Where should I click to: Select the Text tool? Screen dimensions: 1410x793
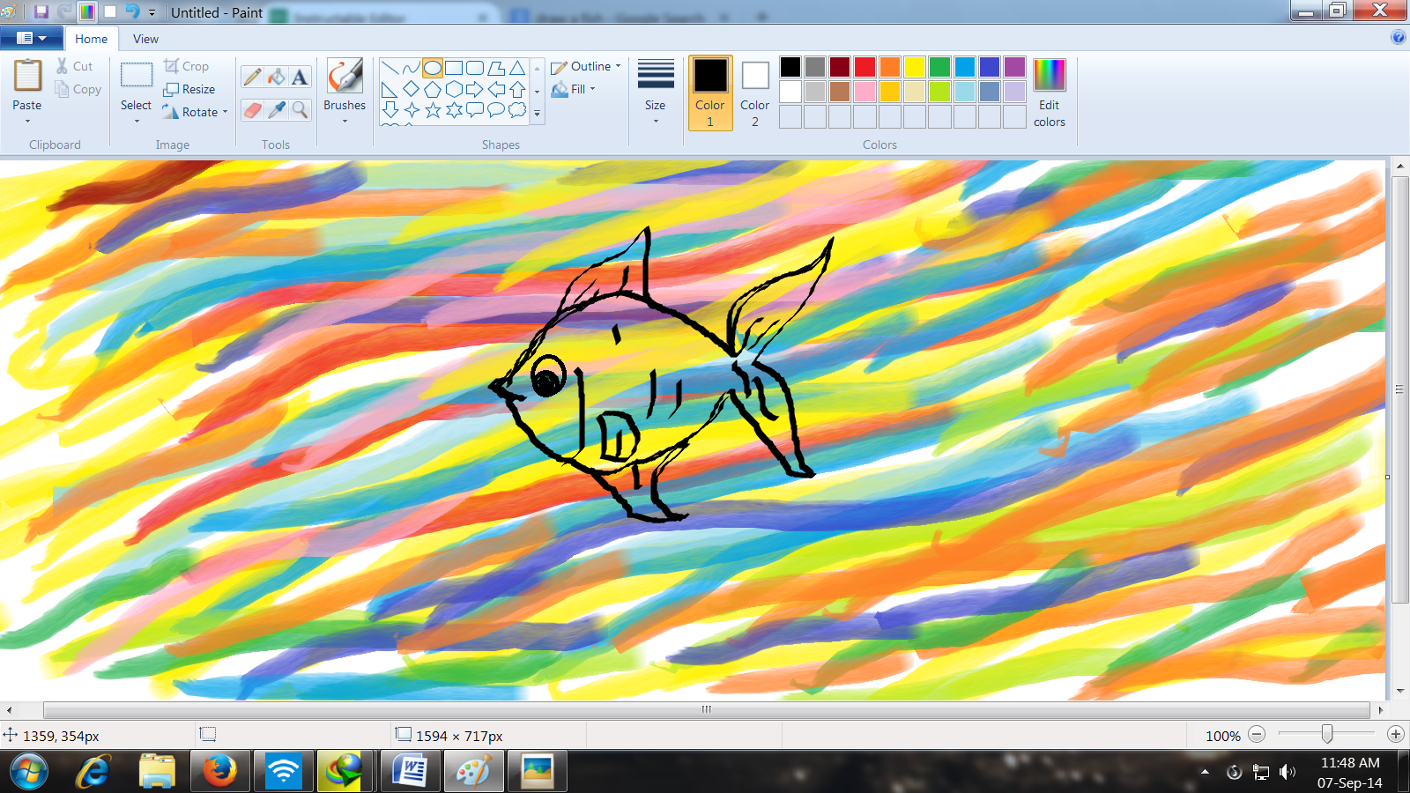[x=300, y=76]
